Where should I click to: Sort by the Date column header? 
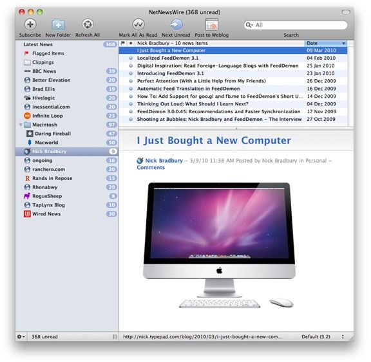pos(325,43)
